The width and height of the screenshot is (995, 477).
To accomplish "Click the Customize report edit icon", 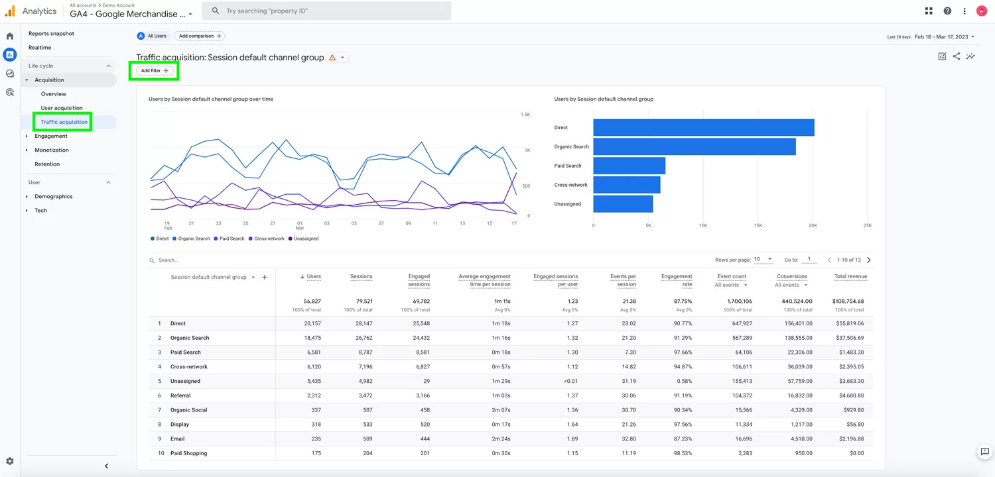I will coord(942,56).
